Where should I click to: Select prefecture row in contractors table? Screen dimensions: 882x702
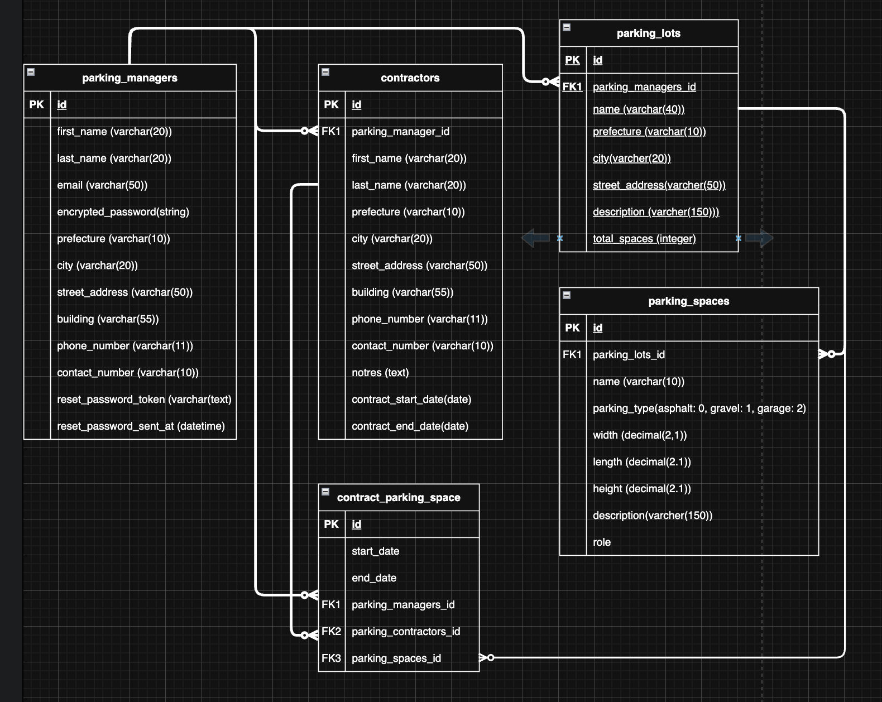click(410, 212)
